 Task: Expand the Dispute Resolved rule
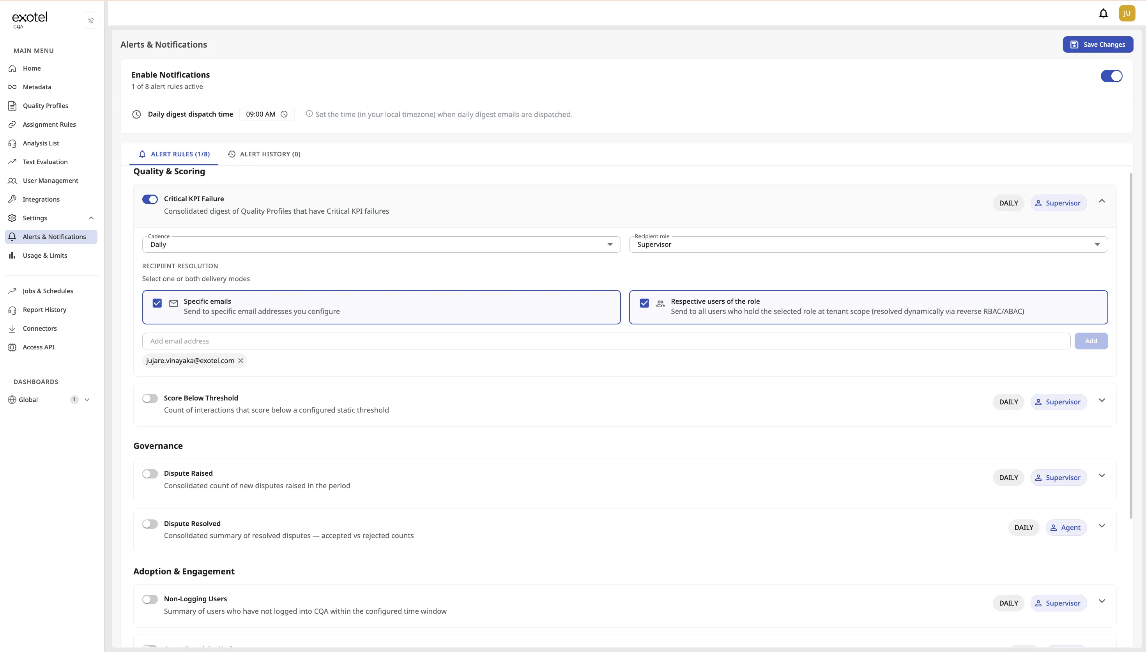pos(1102,526)
